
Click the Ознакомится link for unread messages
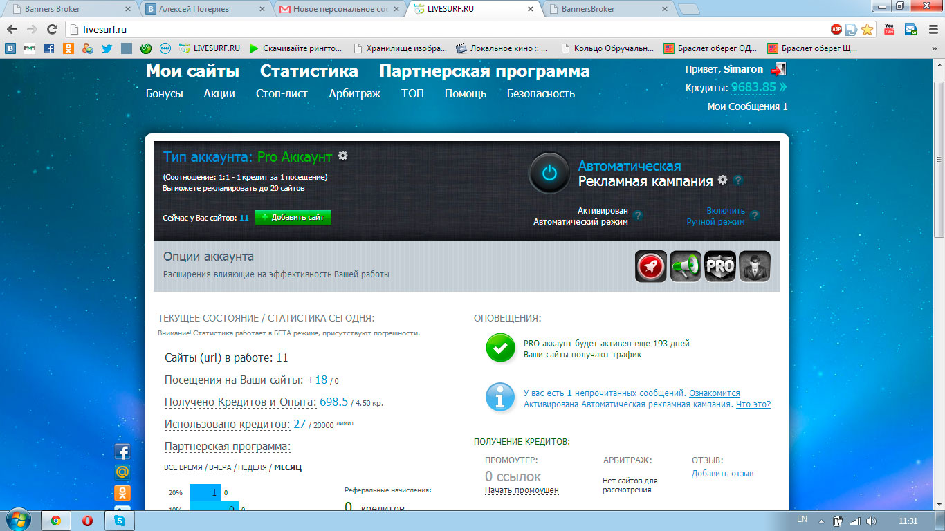pyautogui.click(x=715, y=393)
